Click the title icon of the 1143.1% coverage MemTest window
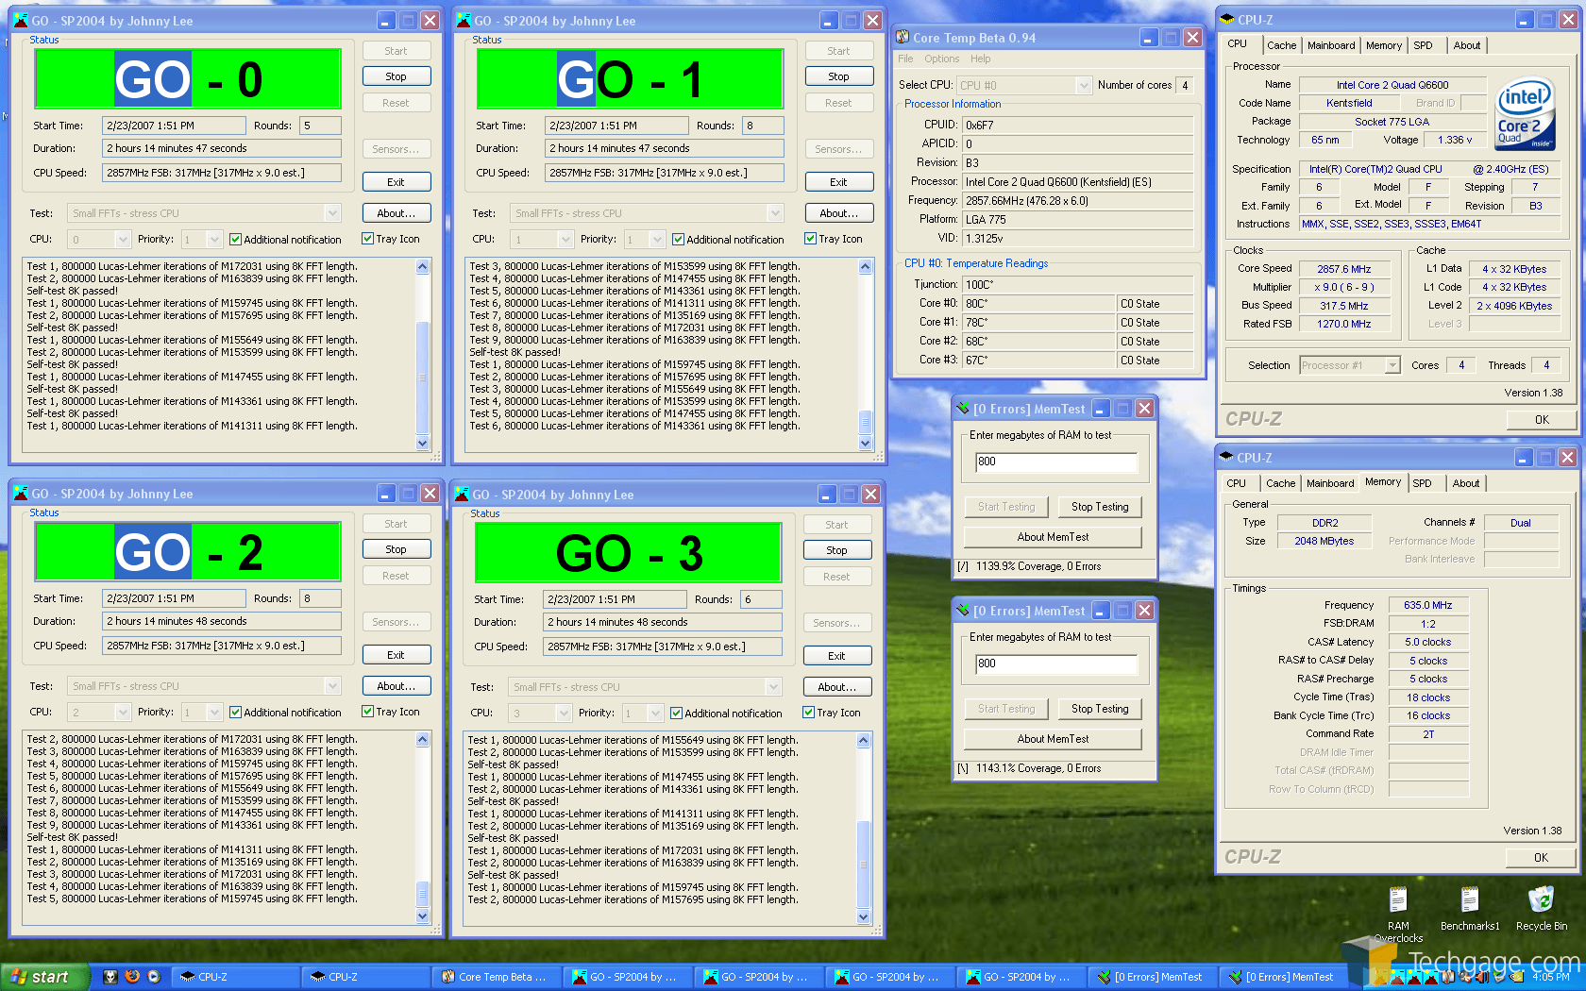 963,611
